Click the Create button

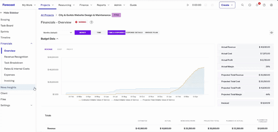click(x=227, y=5)
